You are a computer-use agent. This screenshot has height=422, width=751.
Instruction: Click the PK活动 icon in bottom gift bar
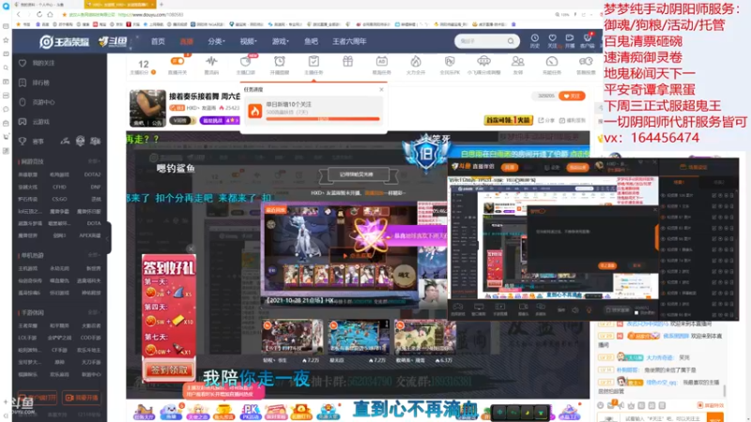[250, 412]
